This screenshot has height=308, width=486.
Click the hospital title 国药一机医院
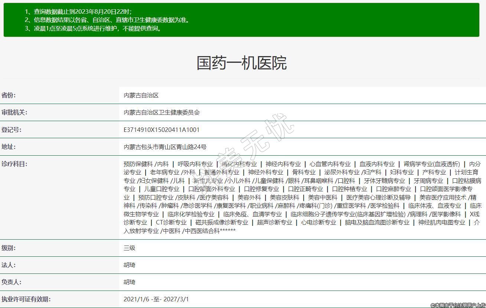pos(241,63)
